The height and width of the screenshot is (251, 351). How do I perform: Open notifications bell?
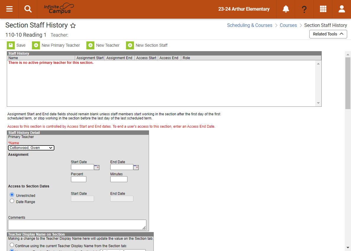click(286, 9)
